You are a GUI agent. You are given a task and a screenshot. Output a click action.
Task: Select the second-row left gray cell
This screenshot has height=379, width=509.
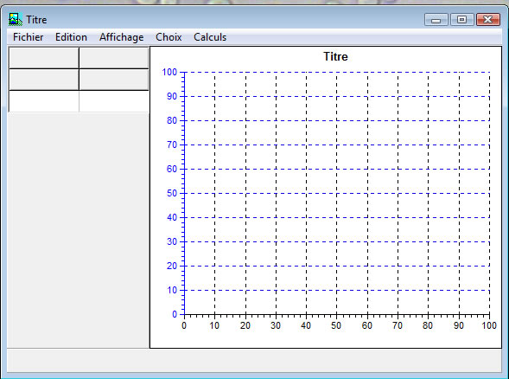point(44,80)
